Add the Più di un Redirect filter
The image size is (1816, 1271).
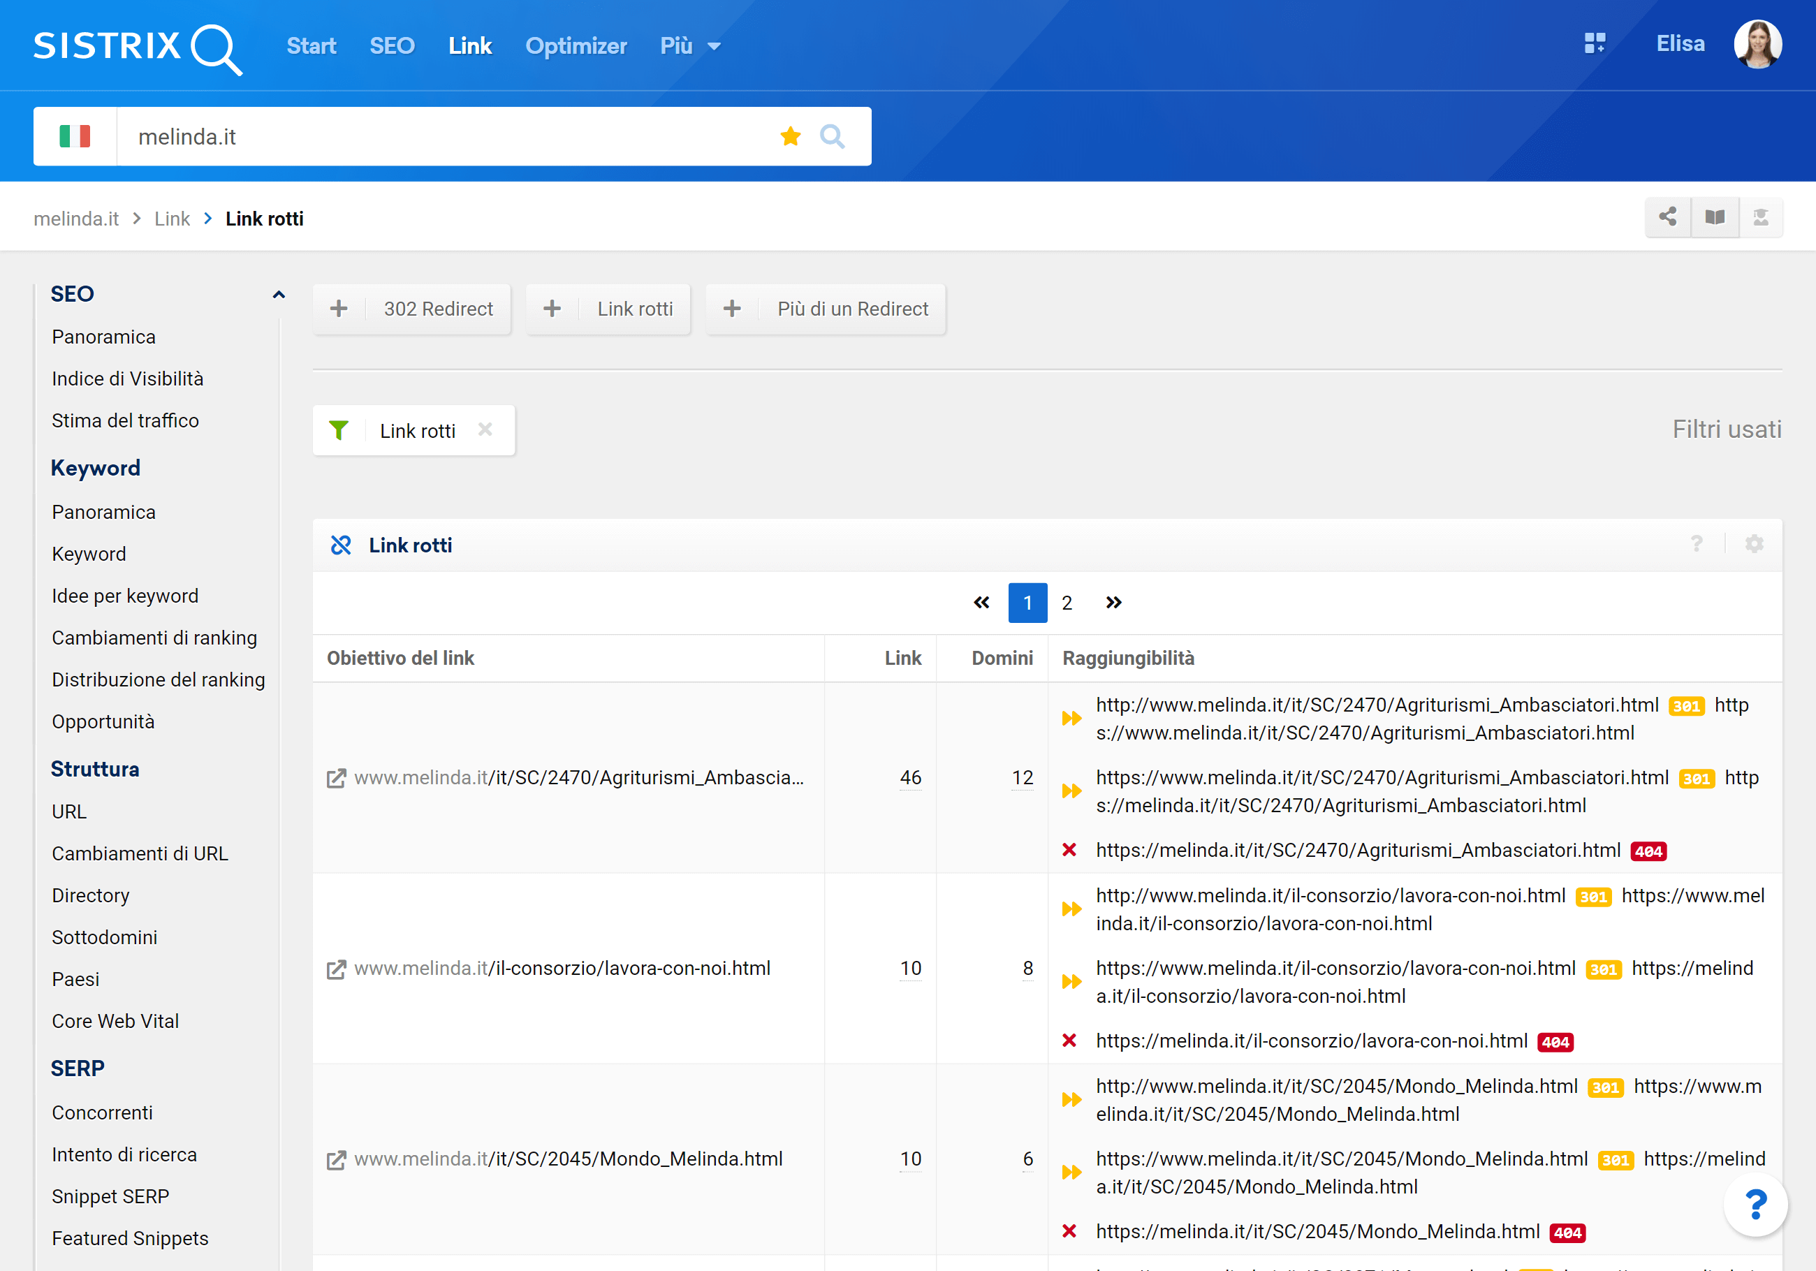coord(826,309)
